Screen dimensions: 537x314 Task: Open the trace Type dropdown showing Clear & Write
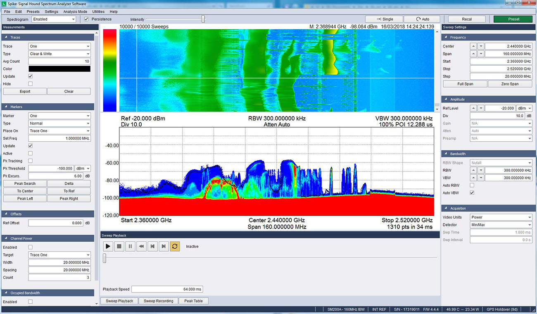(59, 53)
